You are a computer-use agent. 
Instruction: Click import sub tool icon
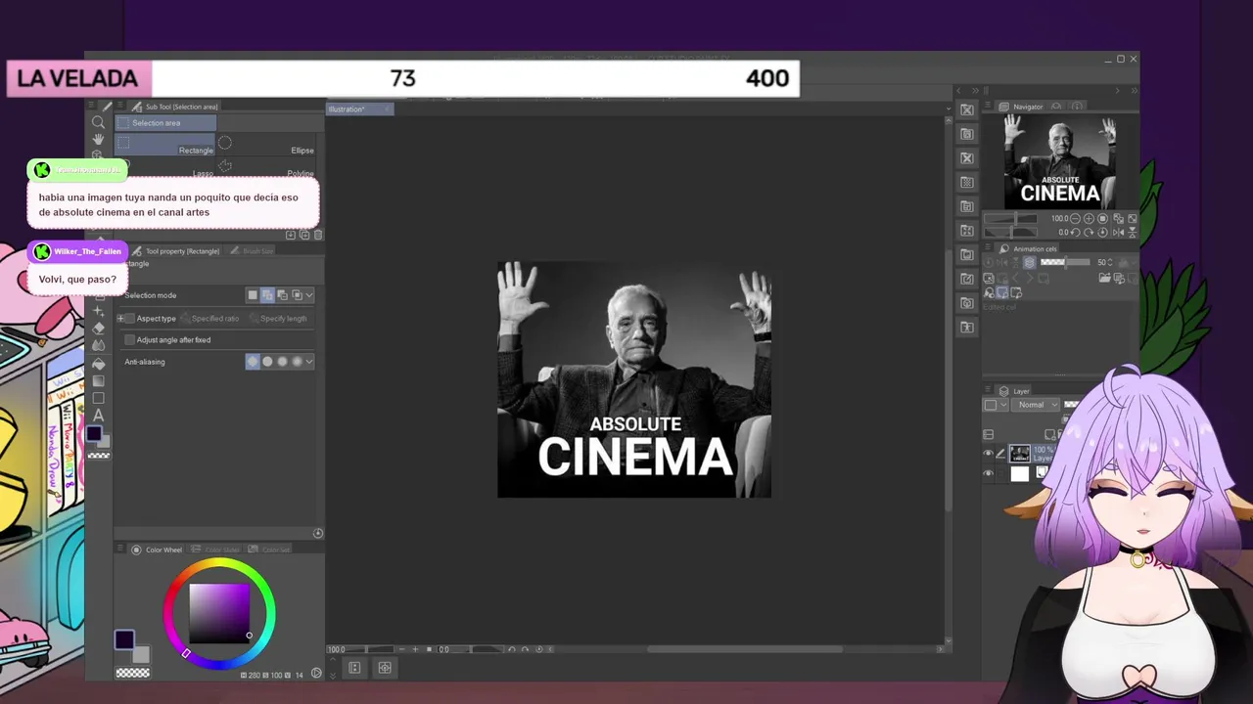(290, 235)
